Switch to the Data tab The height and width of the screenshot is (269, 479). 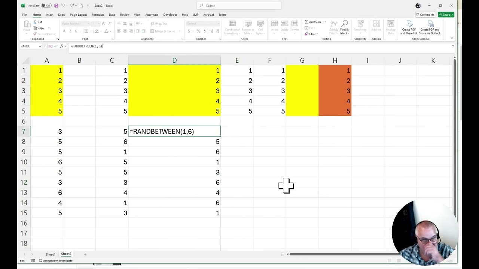(112, 15)
